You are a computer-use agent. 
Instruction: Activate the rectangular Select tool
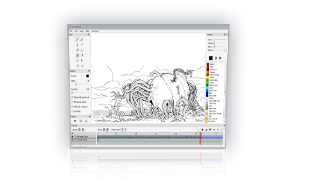click(x=78, y=61)
